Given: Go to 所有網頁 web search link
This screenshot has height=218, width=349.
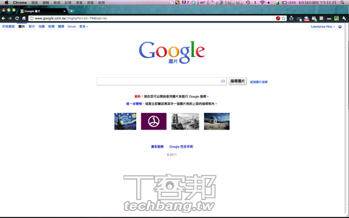Looking at the screenshot, I should pyautogui.click(x=9, y=27).
